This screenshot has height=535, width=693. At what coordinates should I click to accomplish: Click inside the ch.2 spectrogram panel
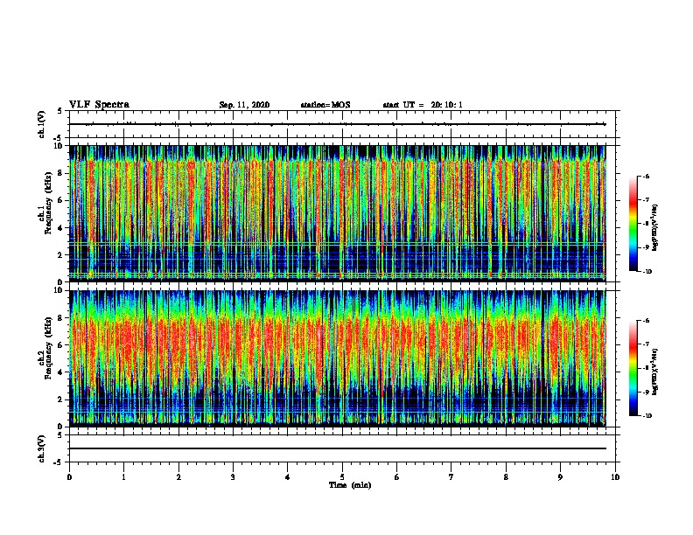[x=338, y=358]
